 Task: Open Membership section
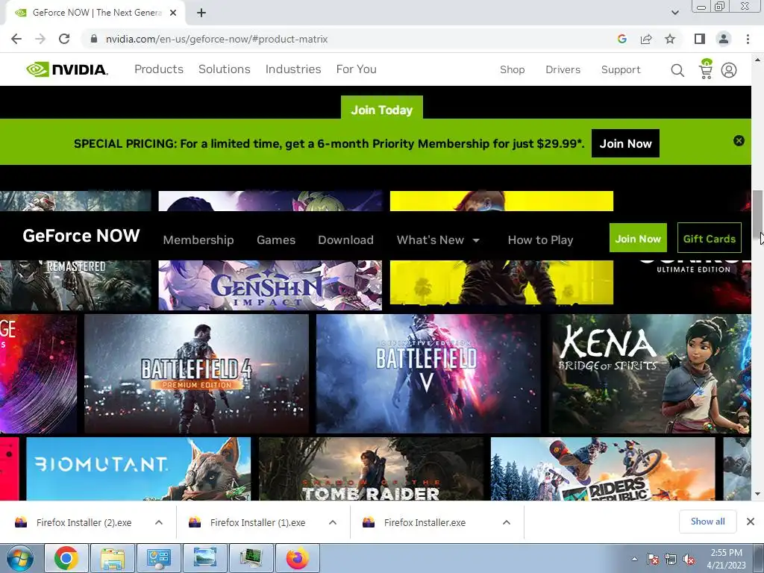click(x=198, y=239)
